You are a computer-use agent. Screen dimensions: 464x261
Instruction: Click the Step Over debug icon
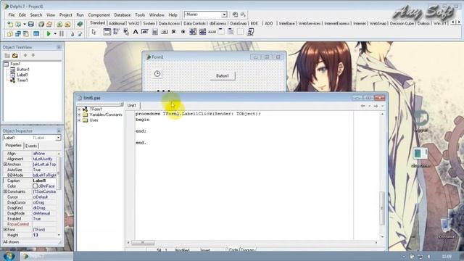(80, 34)
